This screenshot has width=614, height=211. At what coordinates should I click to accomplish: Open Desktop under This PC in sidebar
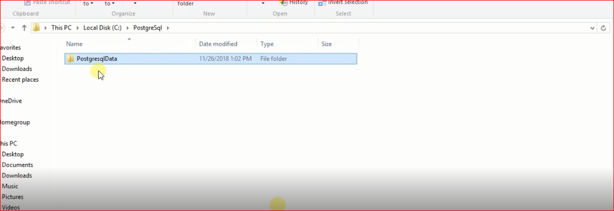pos(12,154)
